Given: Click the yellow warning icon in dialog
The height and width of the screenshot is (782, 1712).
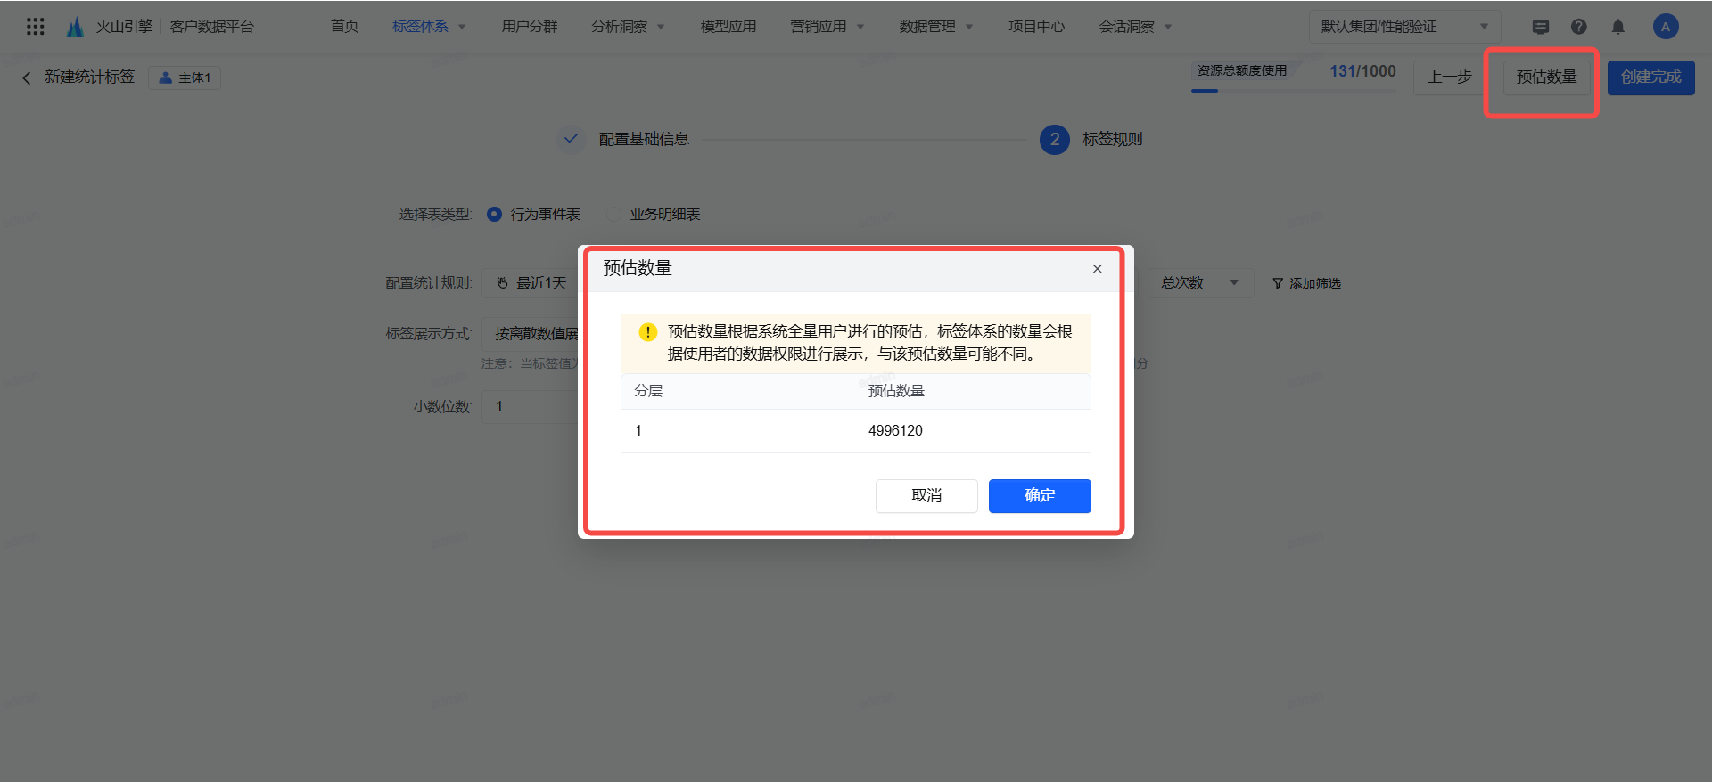Looking at the screenshot, I should 648,332.
